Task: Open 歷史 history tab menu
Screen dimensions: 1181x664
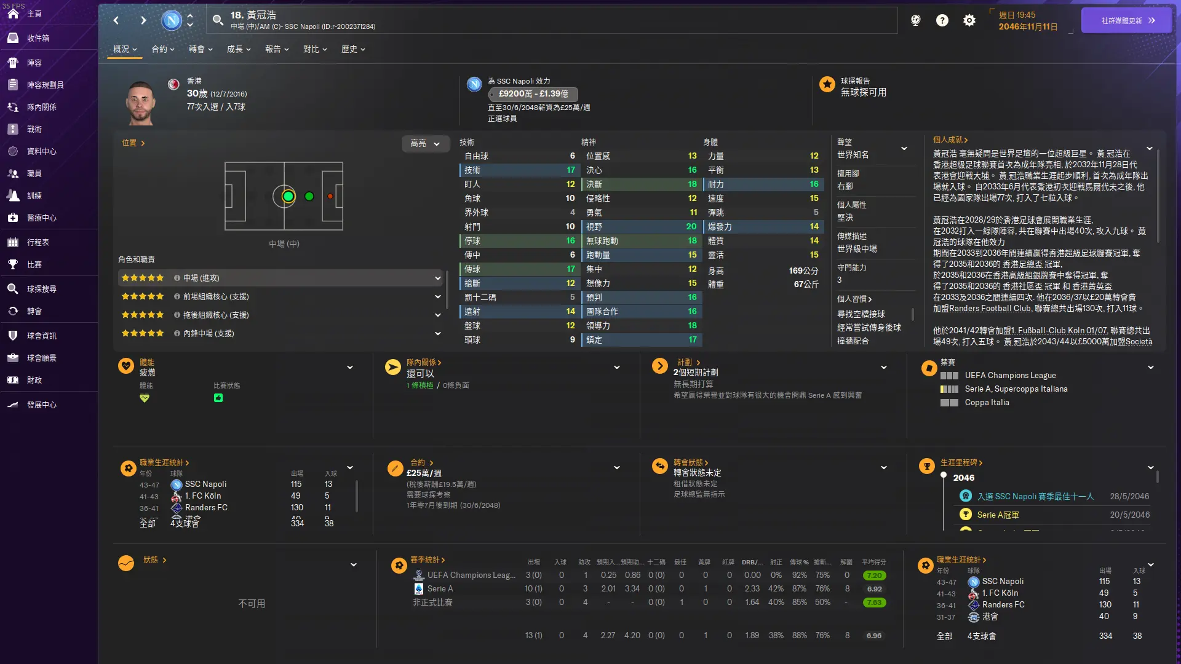Action: point(353,49)
